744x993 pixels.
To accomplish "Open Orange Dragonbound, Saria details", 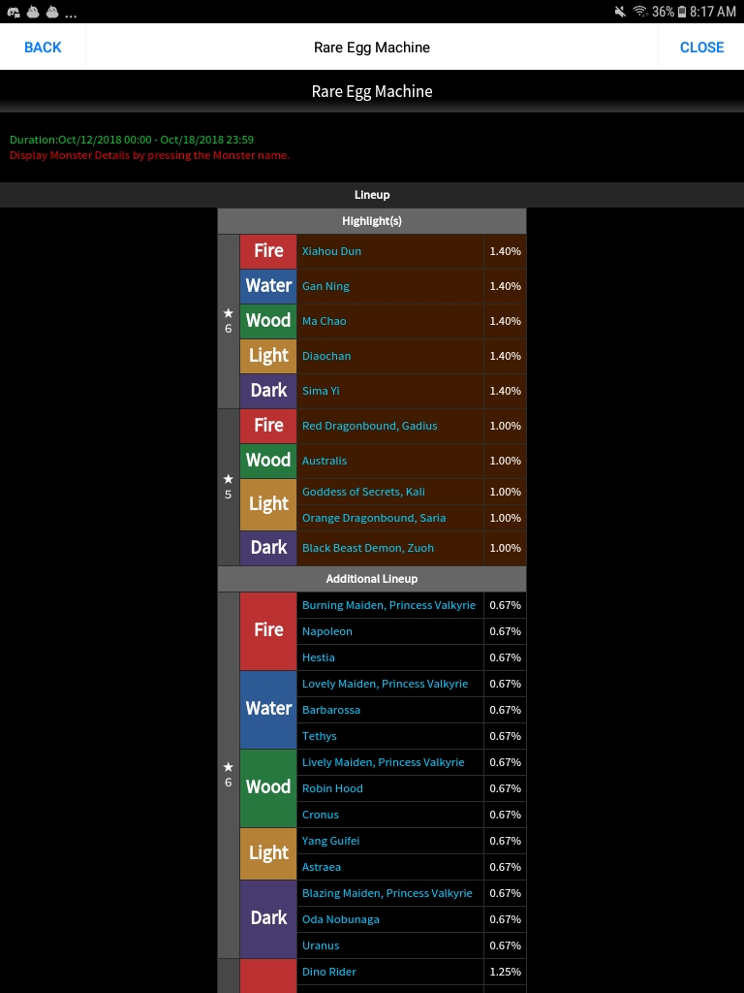I will point(373,518).
